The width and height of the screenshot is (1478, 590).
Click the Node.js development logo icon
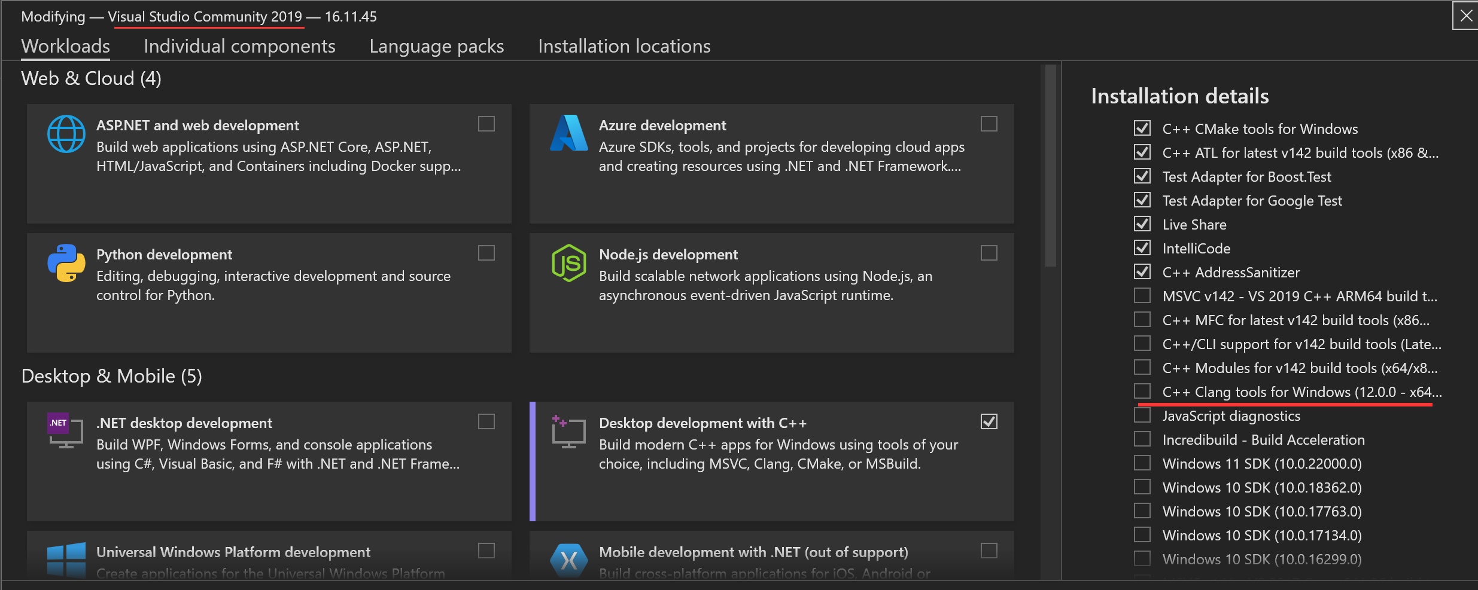(x=568, y=263)
